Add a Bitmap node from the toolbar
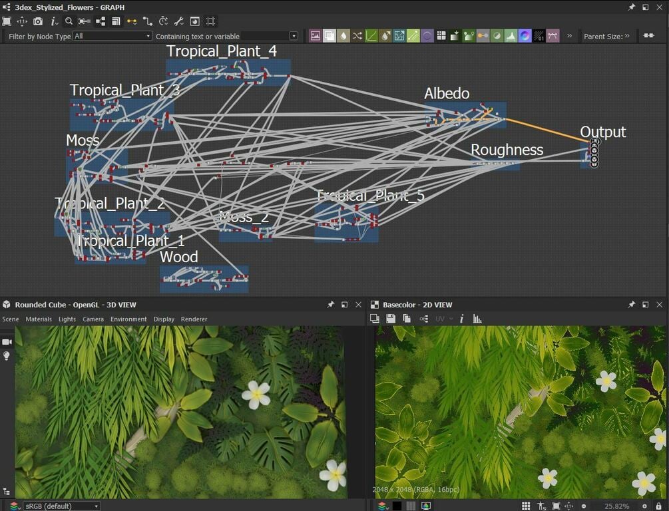The image size is (669, 511). tap(316, 36)
